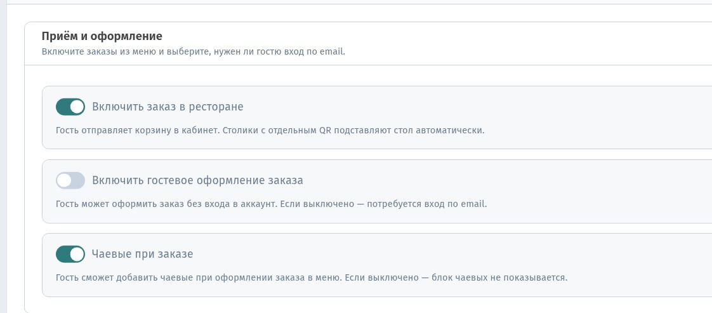Click "потребуется вход по email" in guest checkout description
Image resolution: width=712 pixels, height=313 pixels.
(427, 204)
